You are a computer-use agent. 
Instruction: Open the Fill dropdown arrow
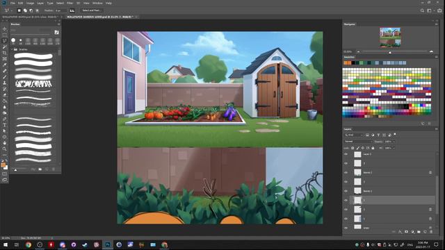[394, 148]
